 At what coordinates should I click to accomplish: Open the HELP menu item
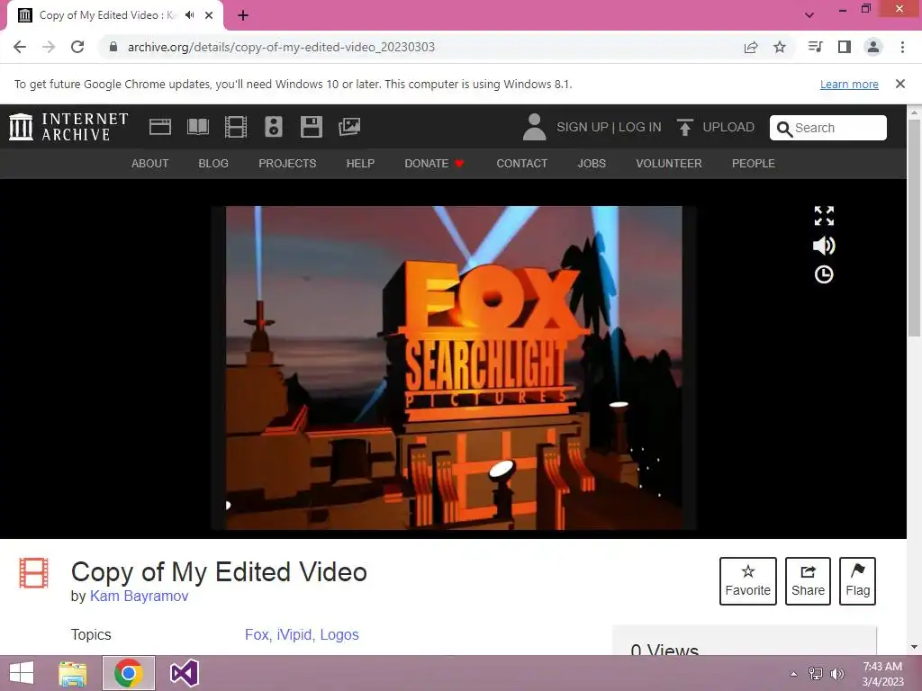pyautogui.click(x=360, y=164)
